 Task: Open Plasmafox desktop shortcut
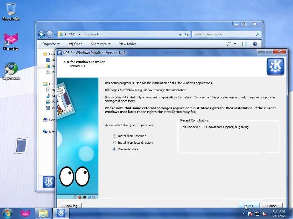click(11, 42)
